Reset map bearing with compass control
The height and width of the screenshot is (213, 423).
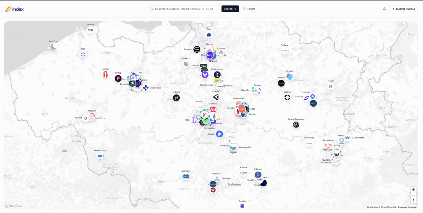coord(413,200)
